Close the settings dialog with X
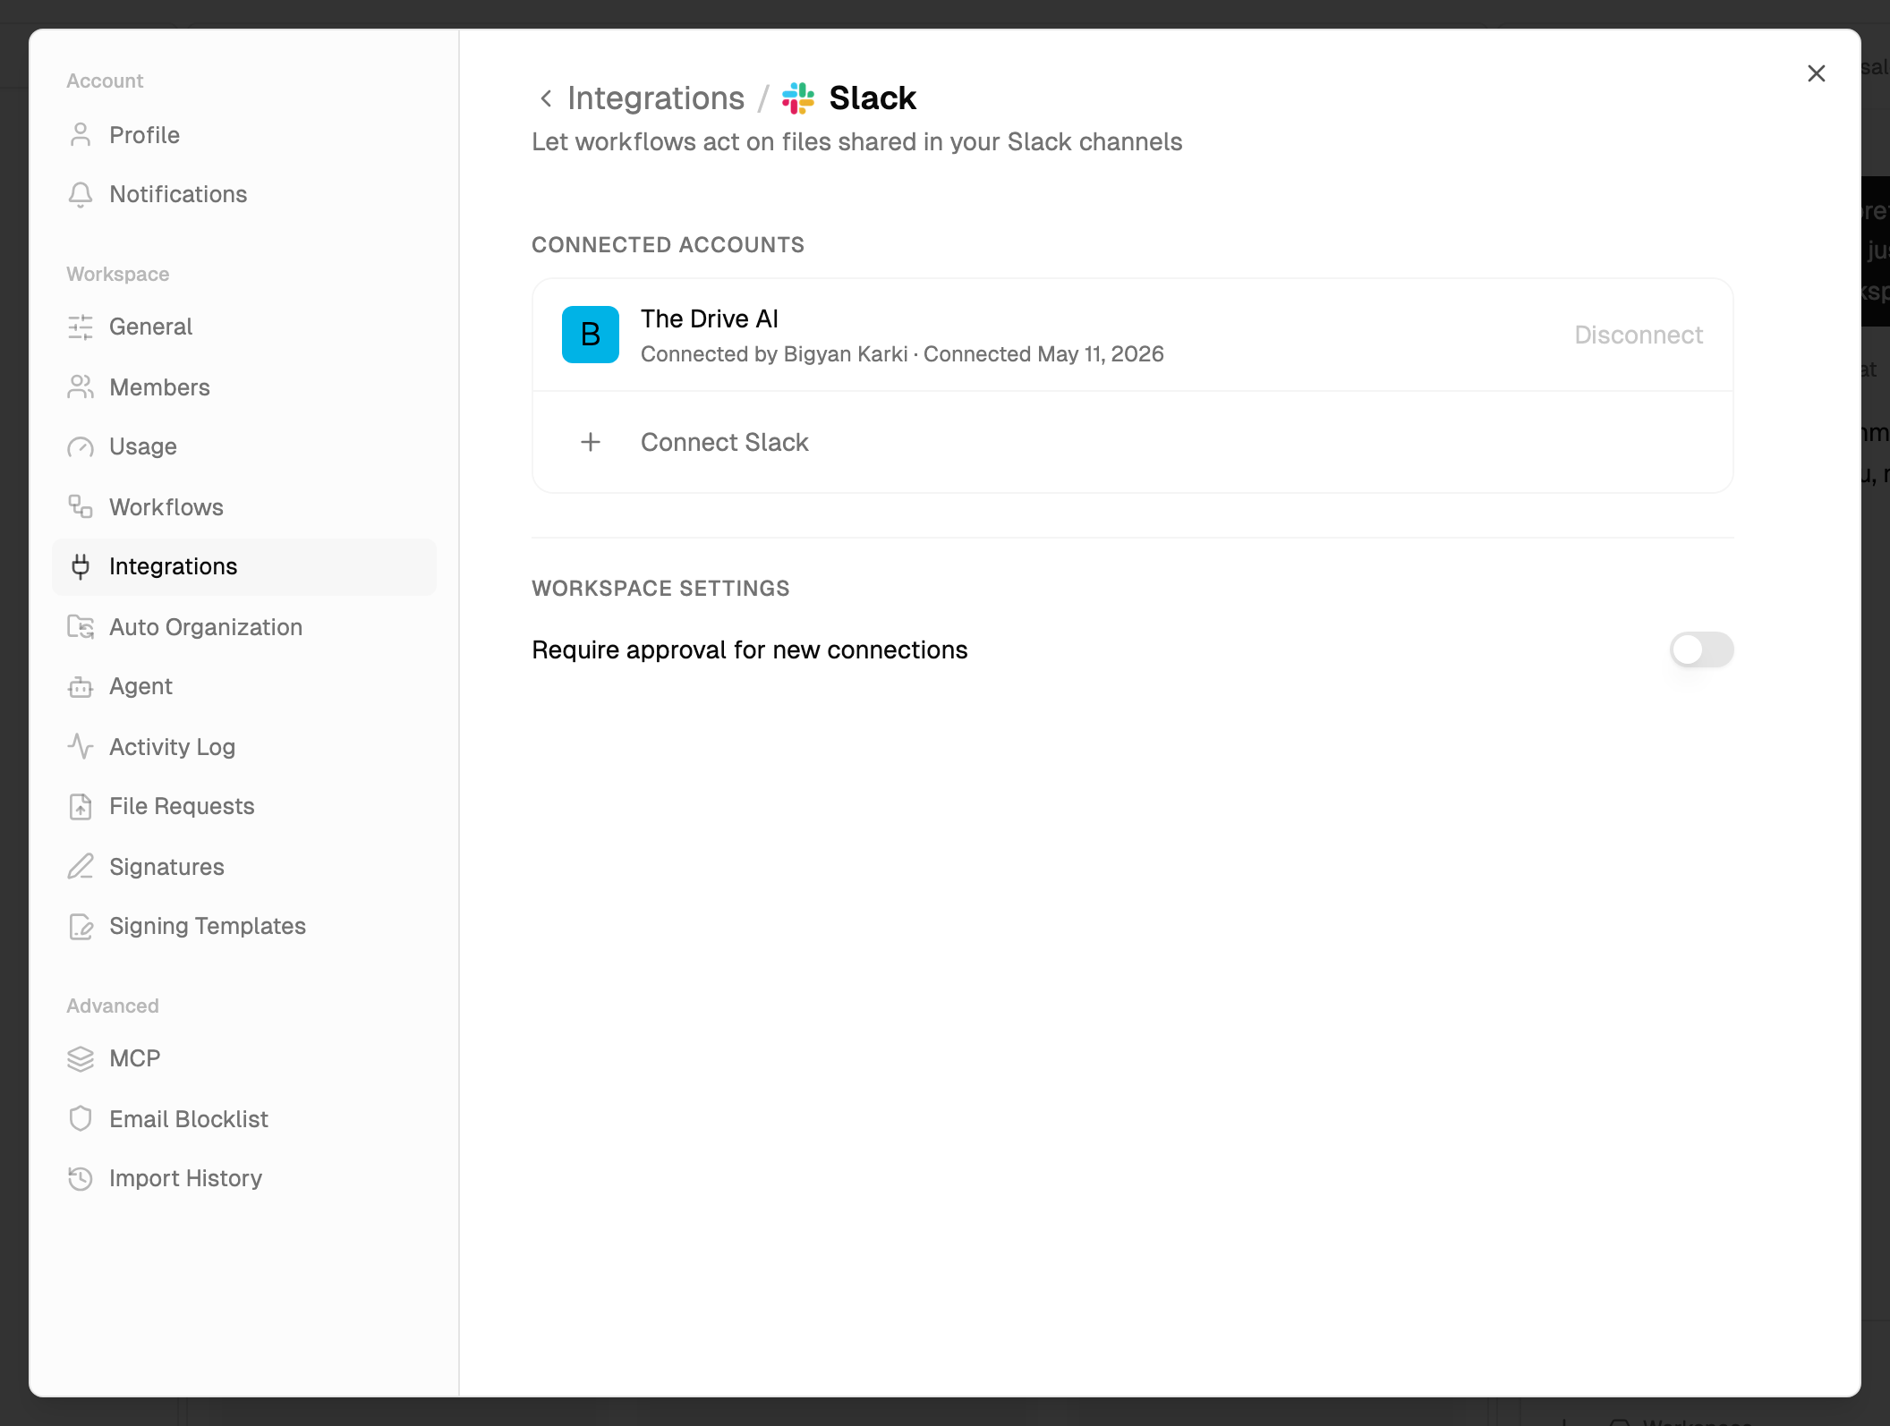1890x1426 pixels. click(1816, 73)
